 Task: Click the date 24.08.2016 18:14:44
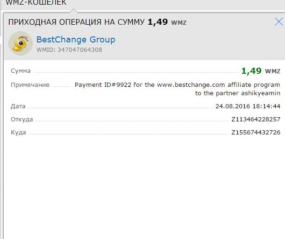coord(248,106)
